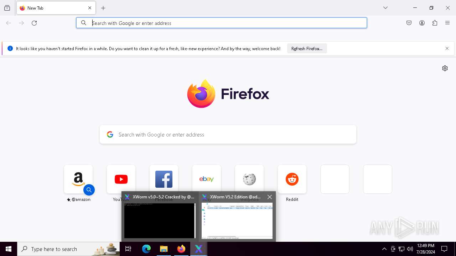The height and width of the screenshot is (256, 456).
Task: Click the taskbar search box
Action: (x=68, y=249)
